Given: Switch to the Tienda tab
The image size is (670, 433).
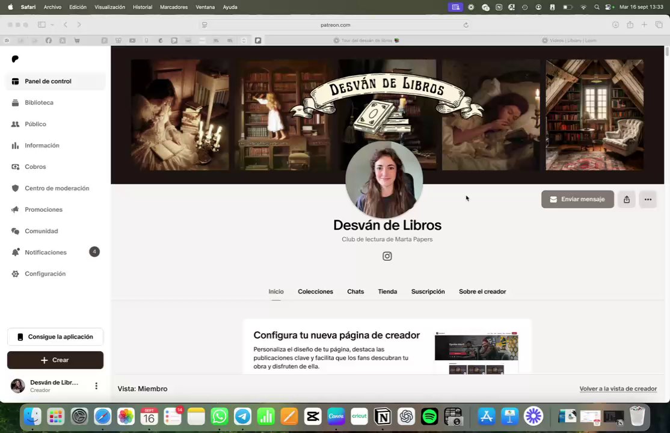Looking at the screenshot, I should click(387, 292).
